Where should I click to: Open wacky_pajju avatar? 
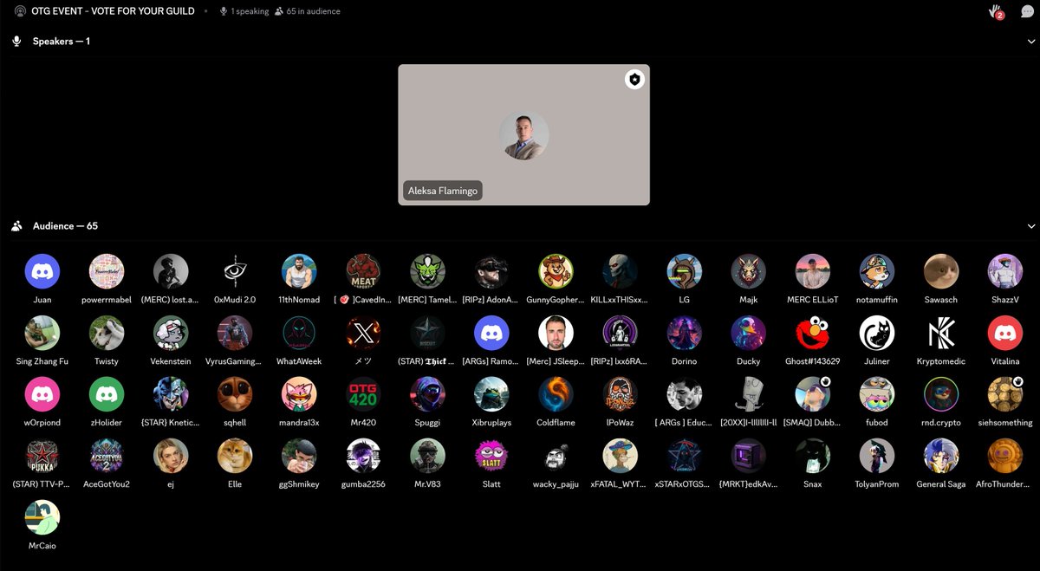click(556, 456)
